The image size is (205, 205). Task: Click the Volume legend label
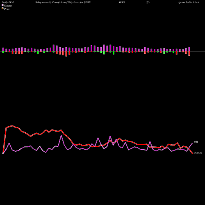coord(8,6)
